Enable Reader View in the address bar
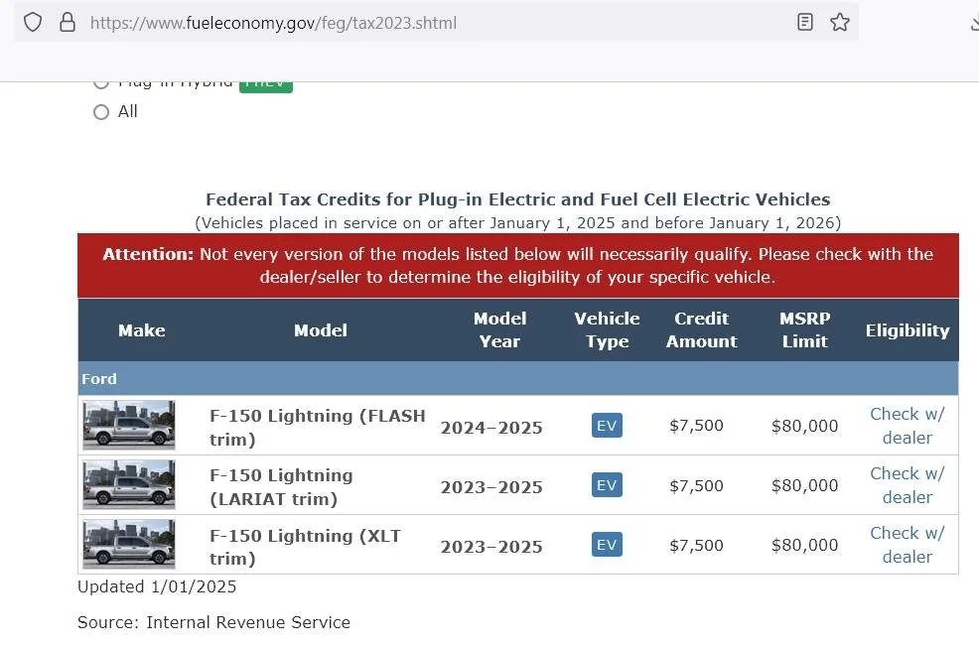The height and width of the screenshot is (647, 979). [x=804, y=21]
